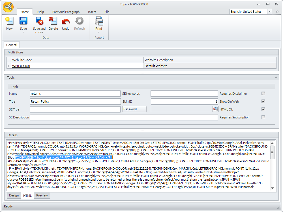The width and height of the screenshot is (283, 212).
Task: Click the password clear icon button
Action: click(x=215, y=109)
